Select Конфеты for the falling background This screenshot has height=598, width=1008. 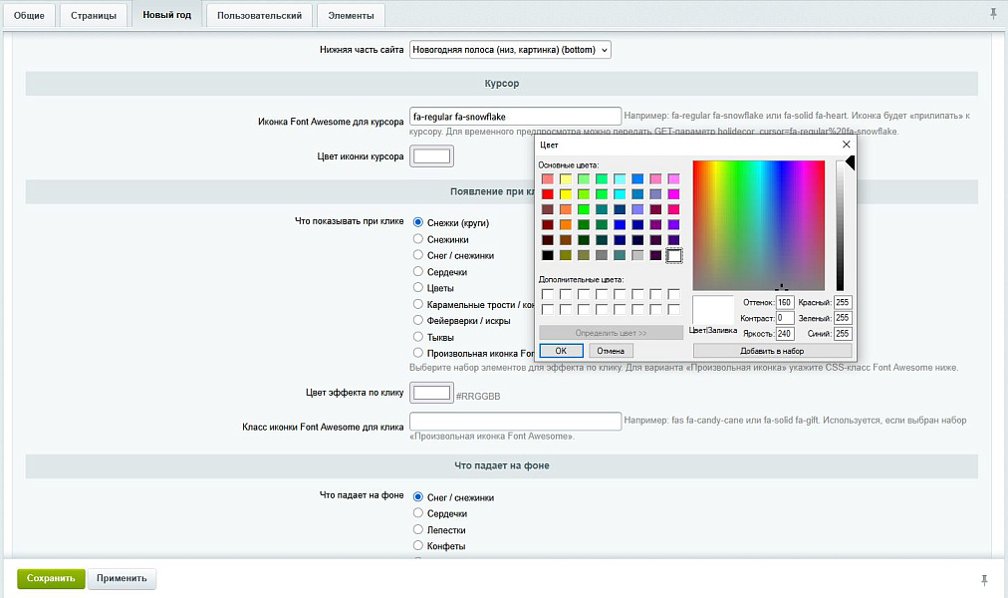tap(418, 546)
